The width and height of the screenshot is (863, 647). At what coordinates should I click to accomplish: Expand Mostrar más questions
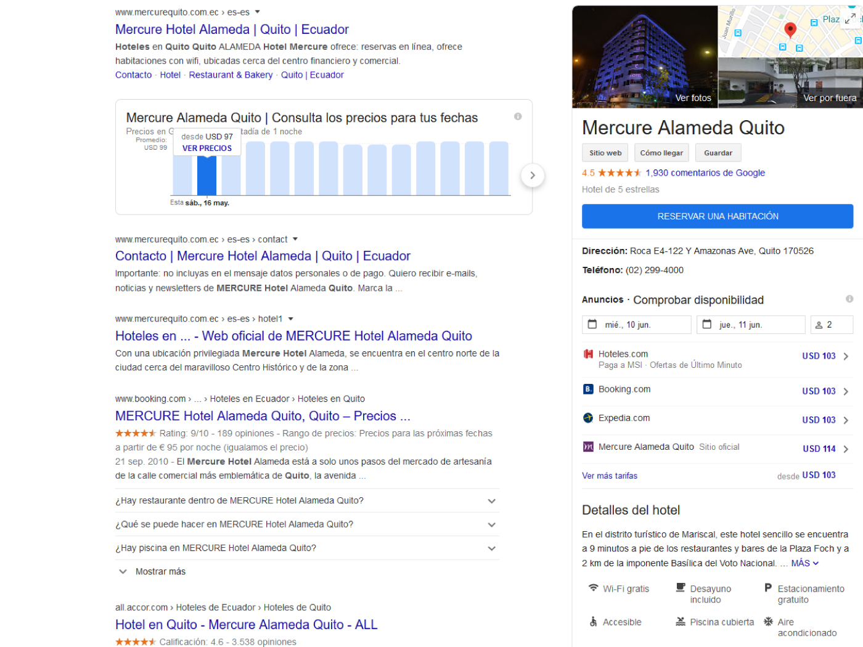click(x=152, y=572)
